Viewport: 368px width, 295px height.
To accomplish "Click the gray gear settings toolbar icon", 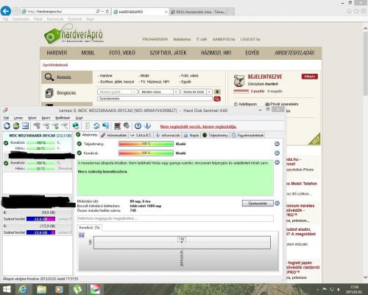I will coord(127,126).
